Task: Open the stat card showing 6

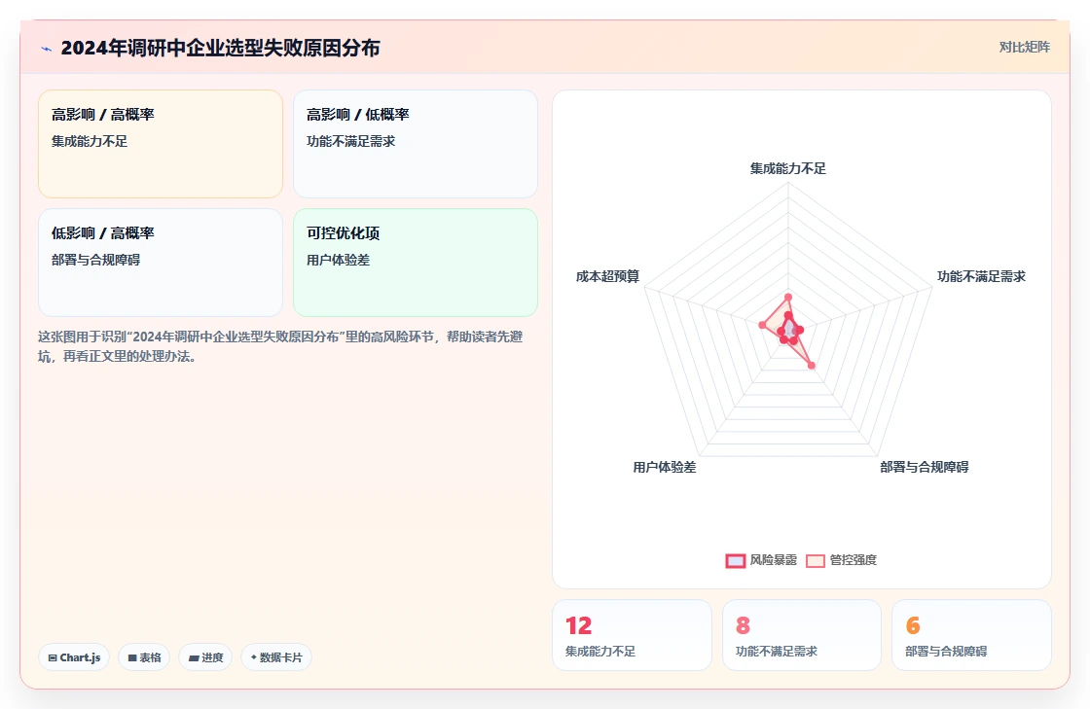Action: [x=971, y=635]
